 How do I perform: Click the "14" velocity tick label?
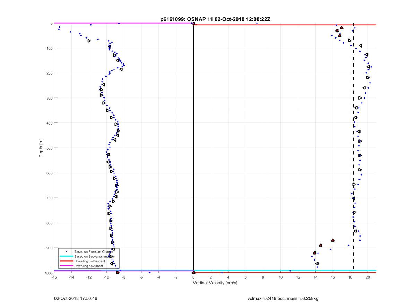pyautogui.click(x=315, y=277)
